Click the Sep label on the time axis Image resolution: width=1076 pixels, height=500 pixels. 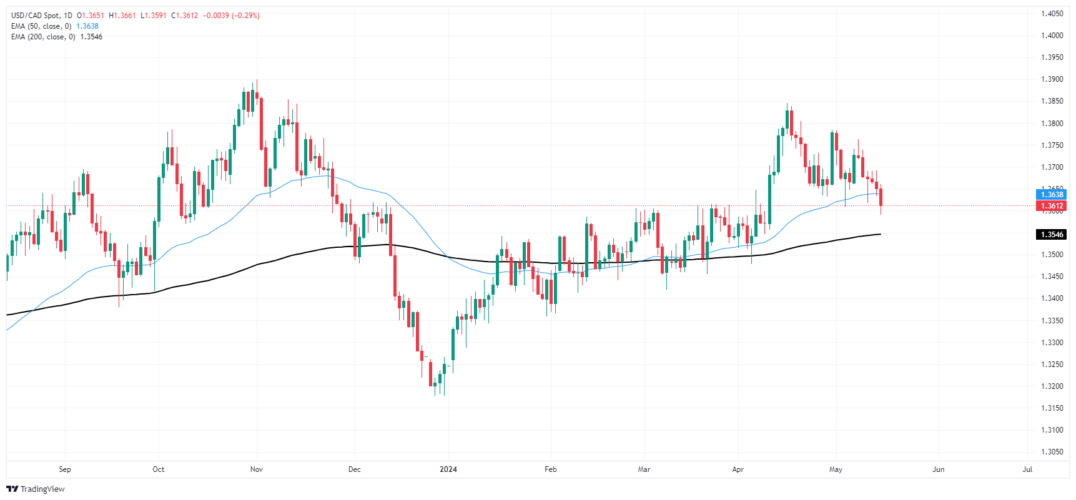click(65, 469)
